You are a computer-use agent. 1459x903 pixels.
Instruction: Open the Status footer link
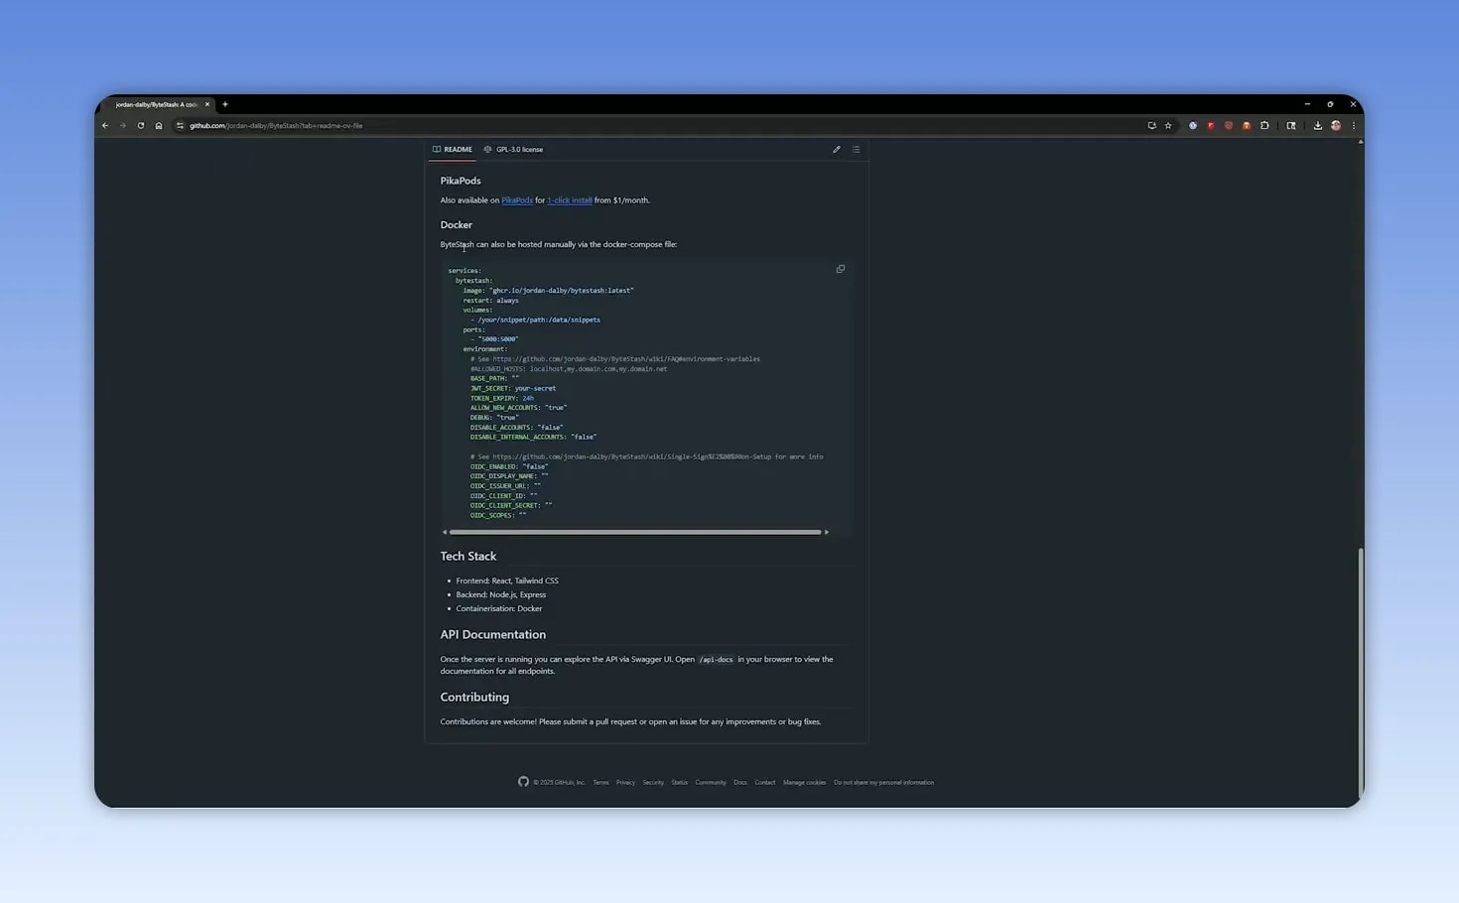tap(679, 783)
